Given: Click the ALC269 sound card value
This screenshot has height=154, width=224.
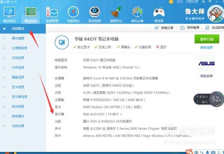Looking at the screenshot, I should click(x=130, y=129).
